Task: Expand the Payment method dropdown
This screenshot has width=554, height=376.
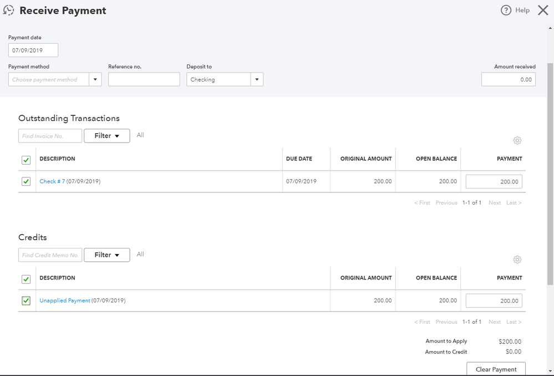Action: click(95, 79)
